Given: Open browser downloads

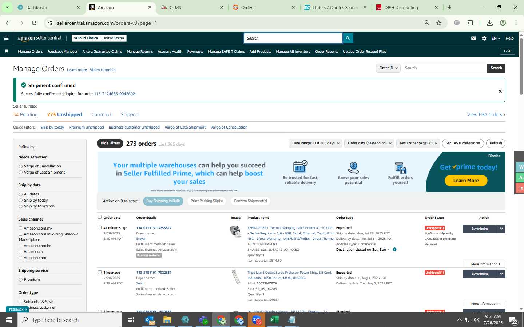Looking at the screenshot, I should [490, 23].
